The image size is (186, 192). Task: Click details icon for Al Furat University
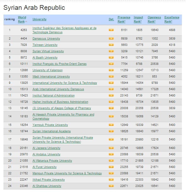[111, 167]
